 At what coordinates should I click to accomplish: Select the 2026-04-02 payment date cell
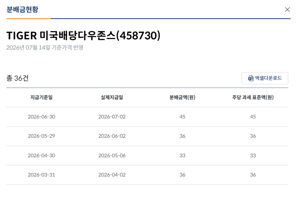coord(112,175)
